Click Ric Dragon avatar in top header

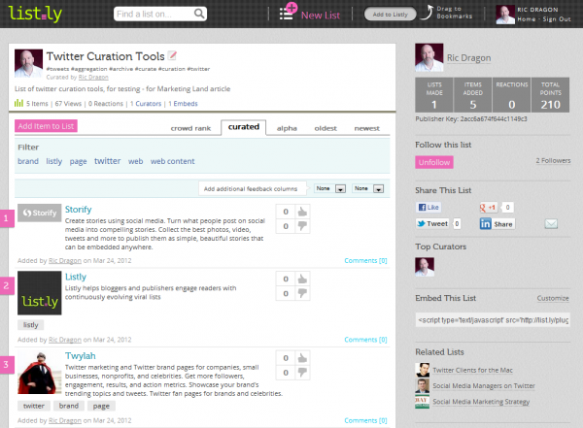coord(505,15)
